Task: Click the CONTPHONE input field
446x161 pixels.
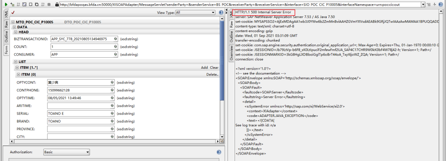Action: [81, 90]
